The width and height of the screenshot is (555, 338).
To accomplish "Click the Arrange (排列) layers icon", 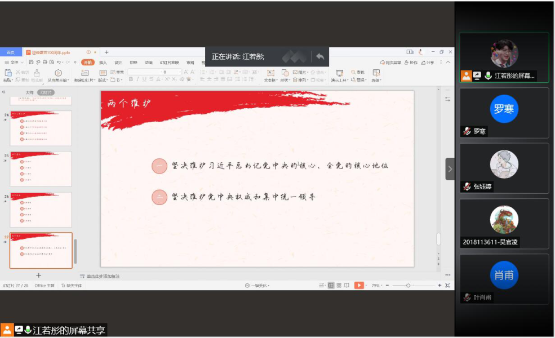I will coord(295,80).
